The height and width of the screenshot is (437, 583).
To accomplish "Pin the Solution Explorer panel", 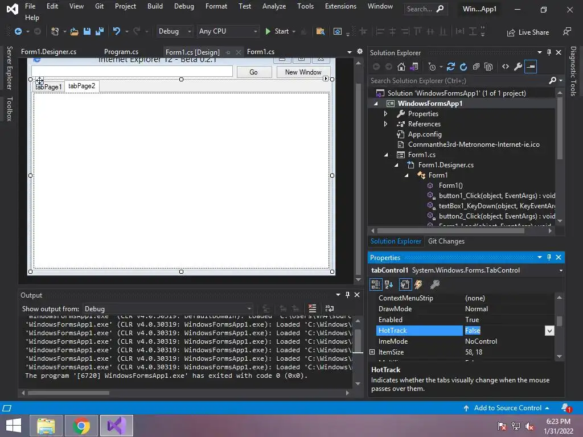I will (x=549, y=52).
